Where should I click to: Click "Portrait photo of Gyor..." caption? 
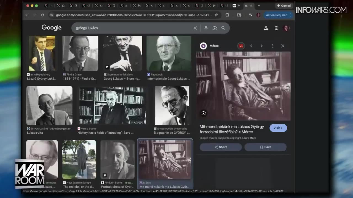point(117,187)
